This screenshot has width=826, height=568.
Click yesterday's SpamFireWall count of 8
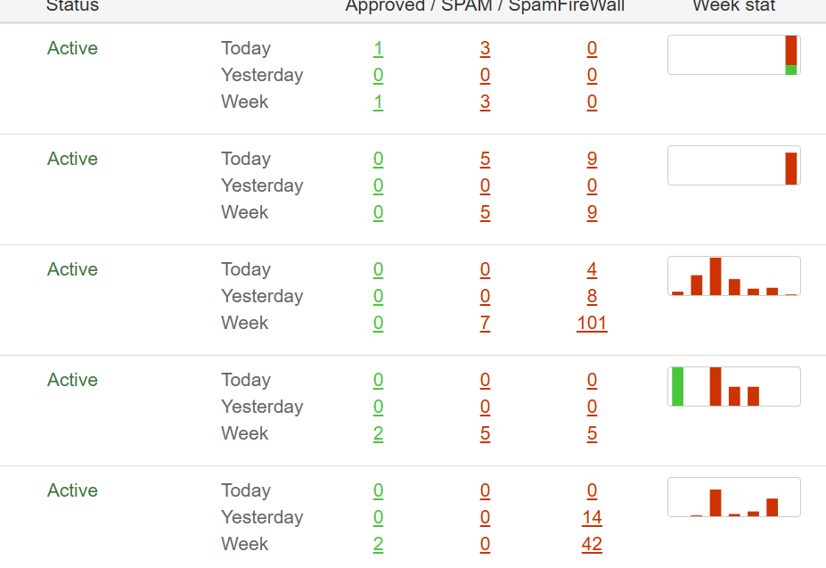pyautogui.click(x=592, y=296)
